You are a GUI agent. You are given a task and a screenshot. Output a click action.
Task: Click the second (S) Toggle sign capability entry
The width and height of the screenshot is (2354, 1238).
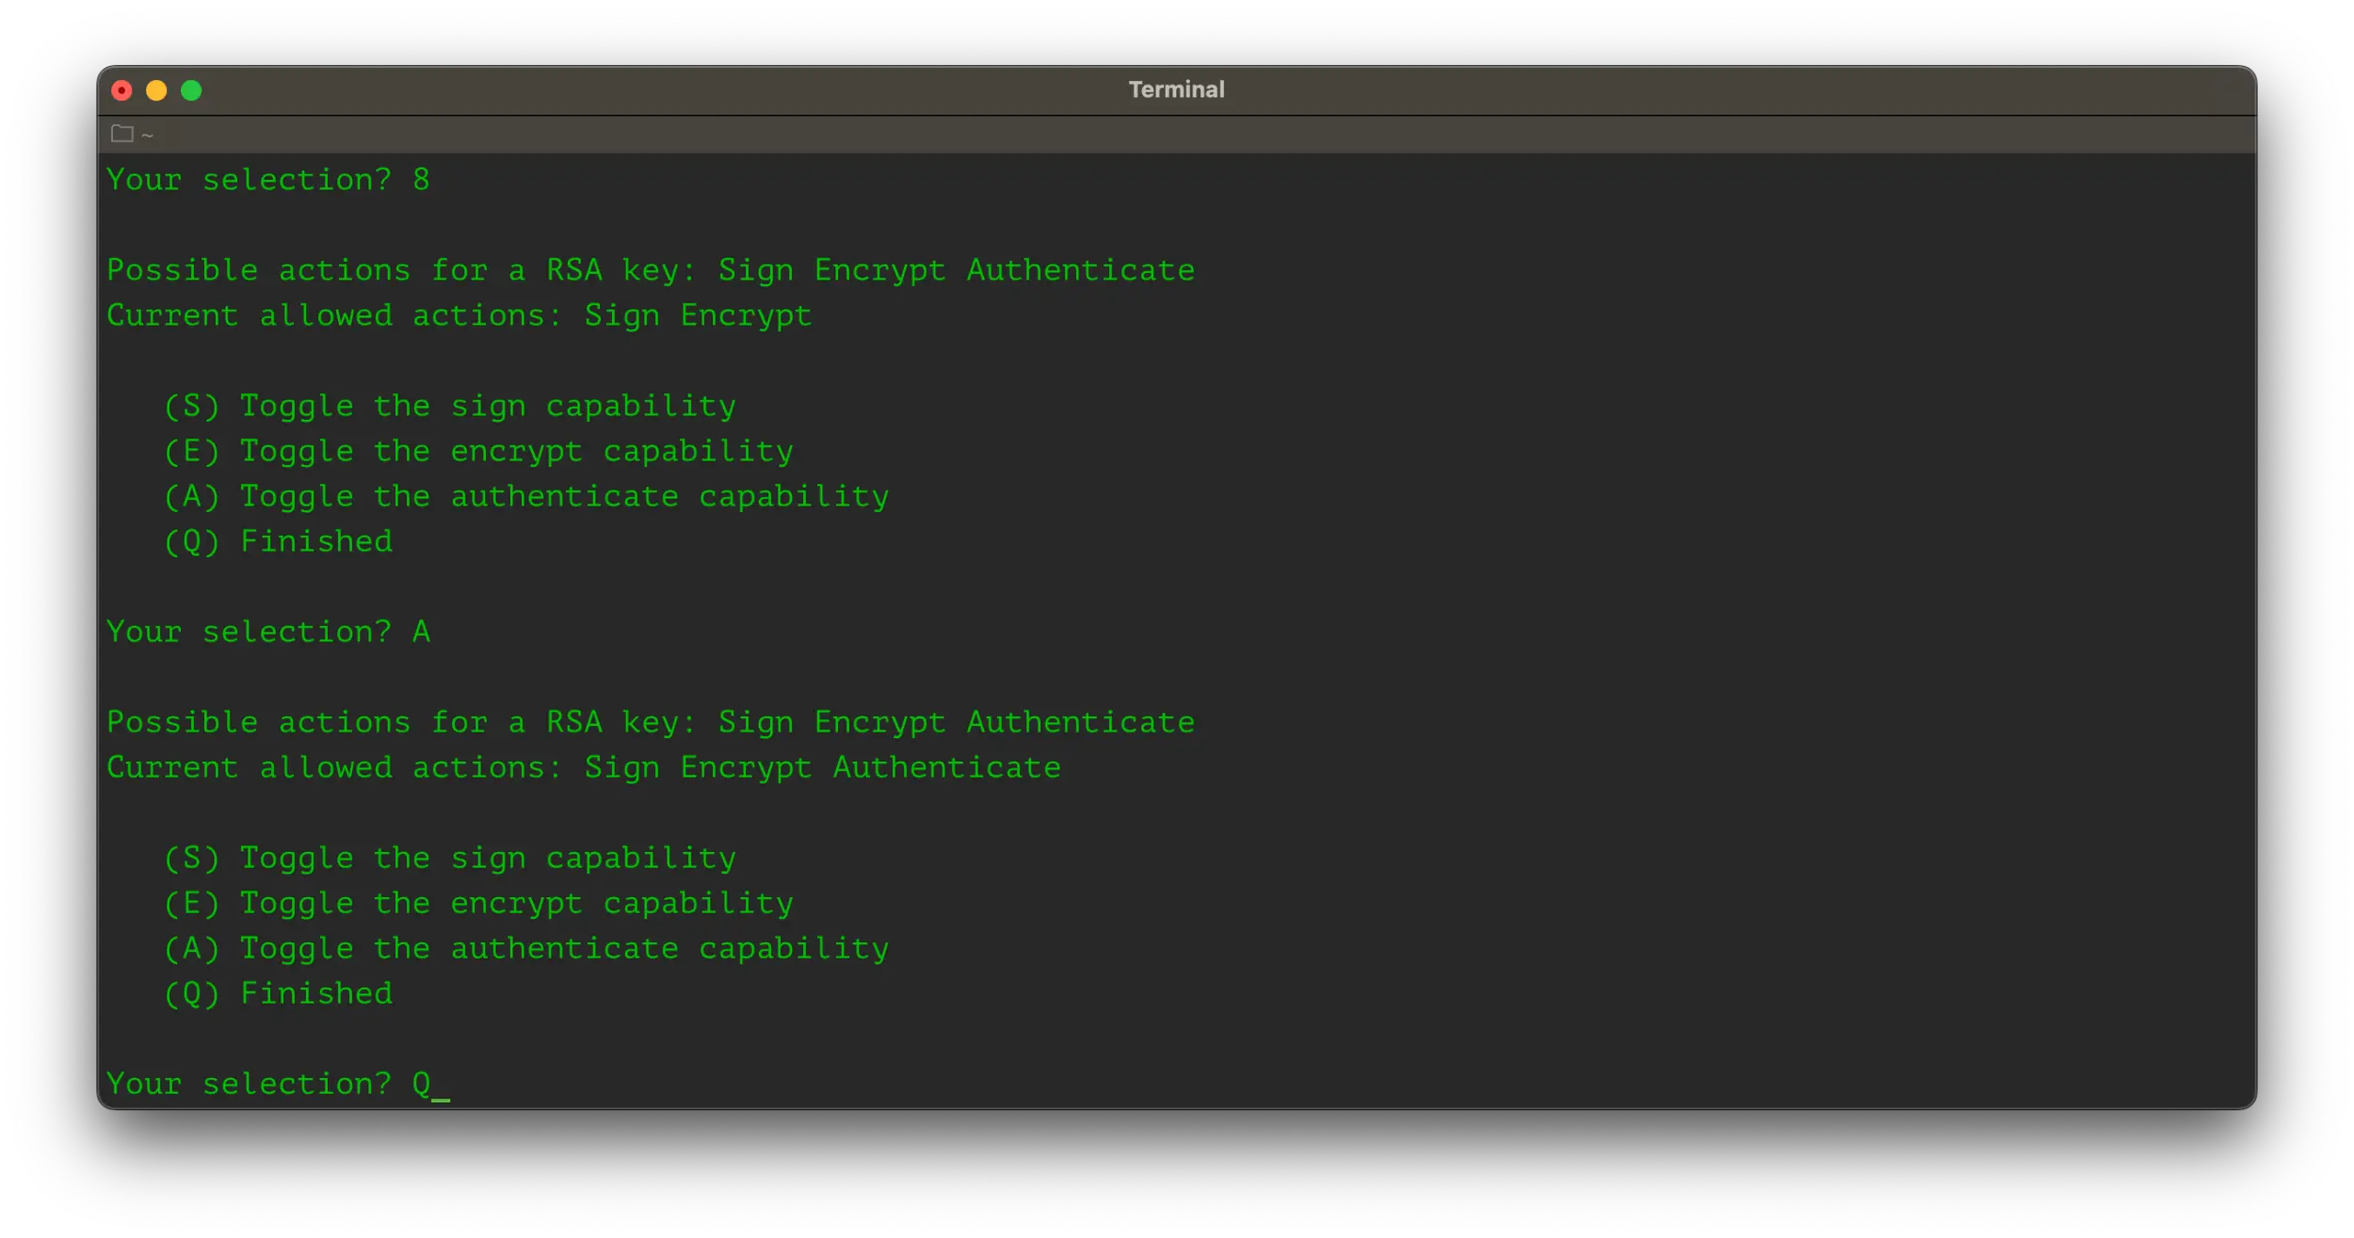tap(450, 857)
